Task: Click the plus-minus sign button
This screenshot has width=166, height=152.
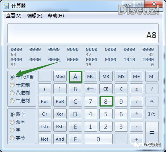Action: coord(137,89)
